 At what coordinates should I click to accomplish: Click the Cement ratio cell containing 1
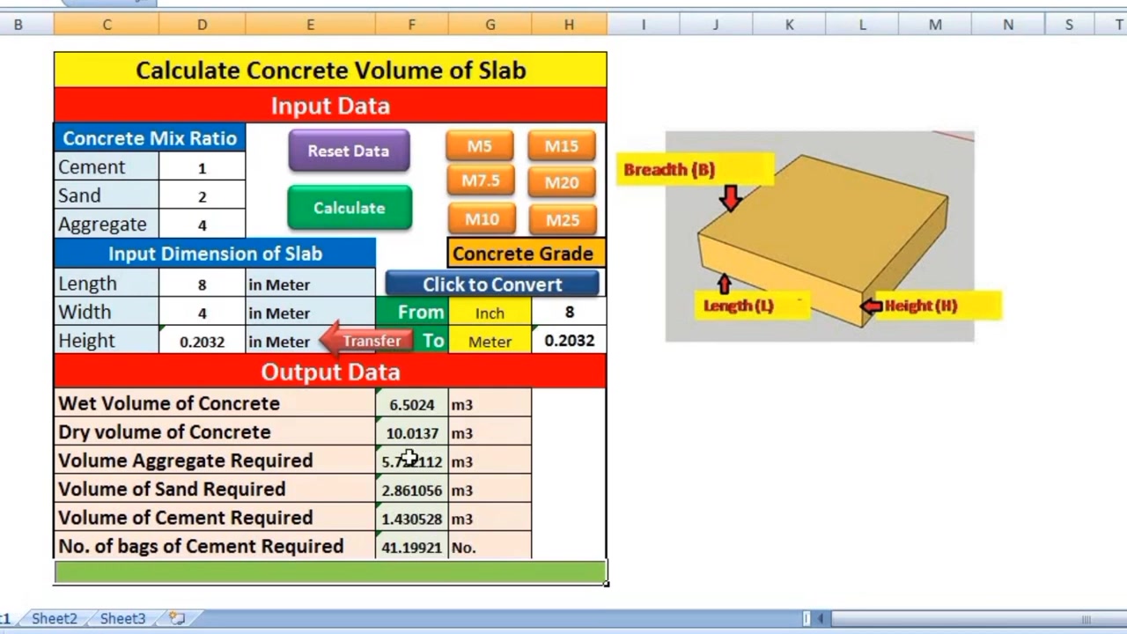coord(202,167)
